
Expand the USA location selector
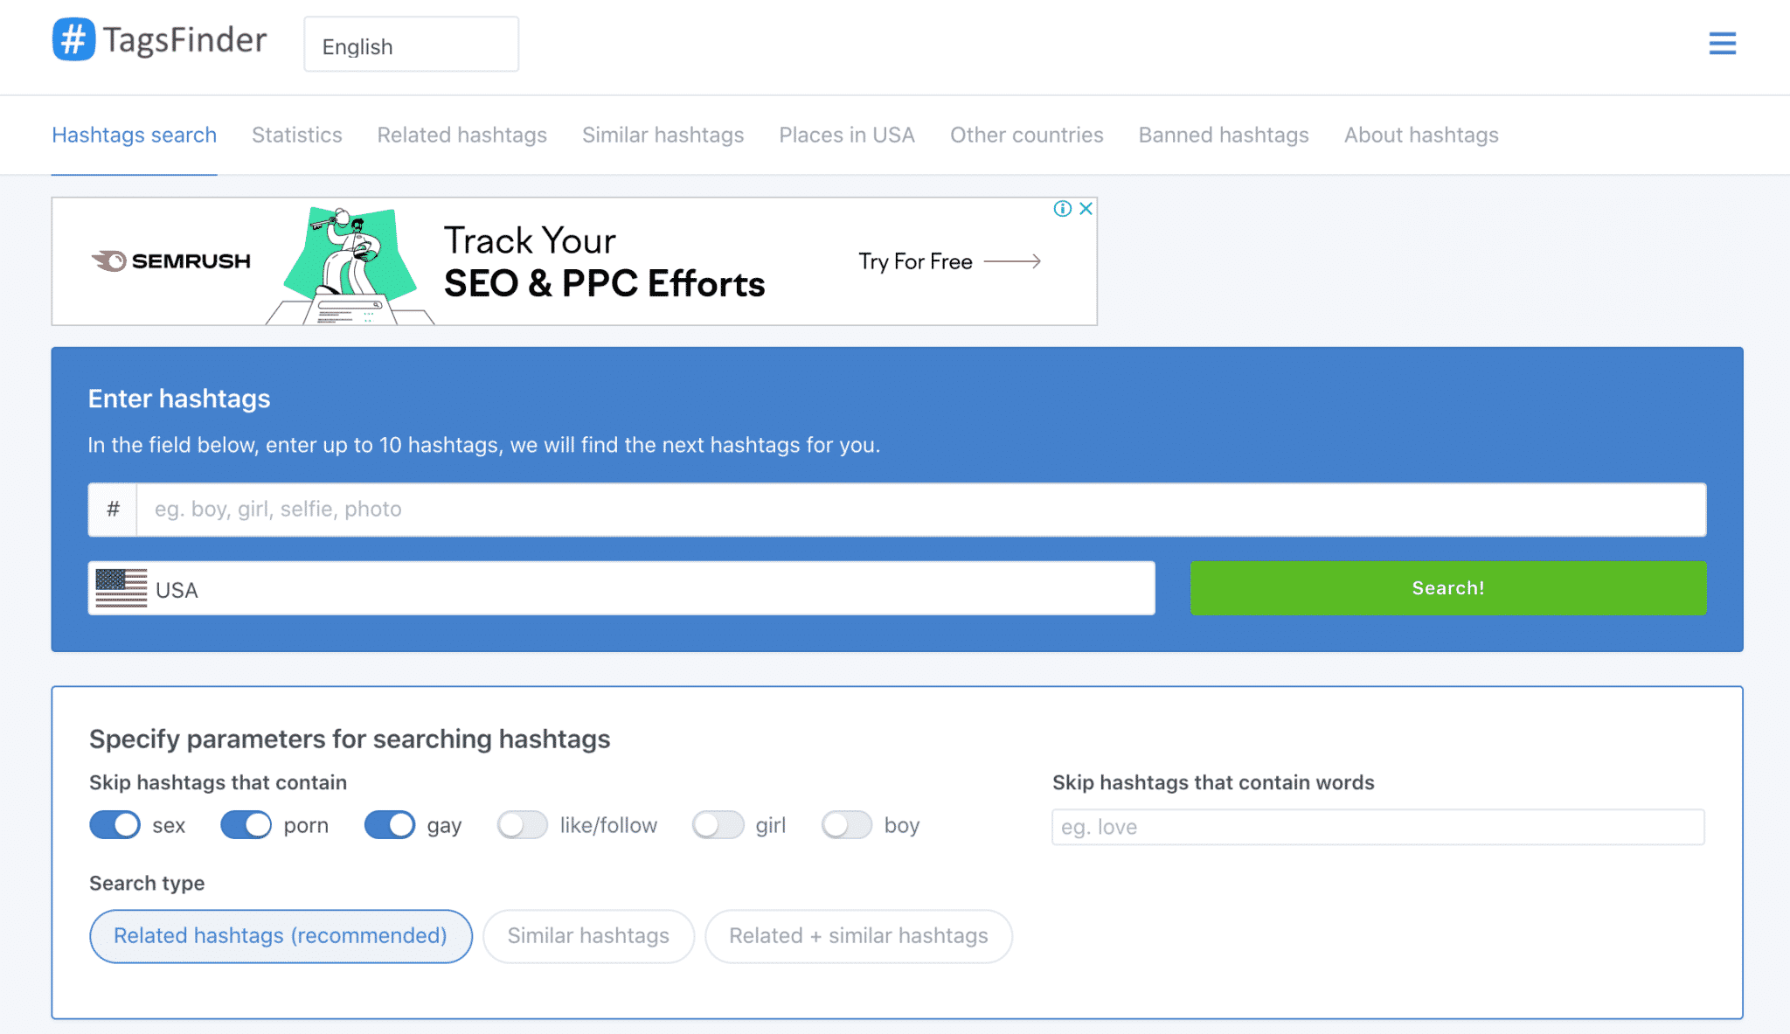[x=621, y=588]
